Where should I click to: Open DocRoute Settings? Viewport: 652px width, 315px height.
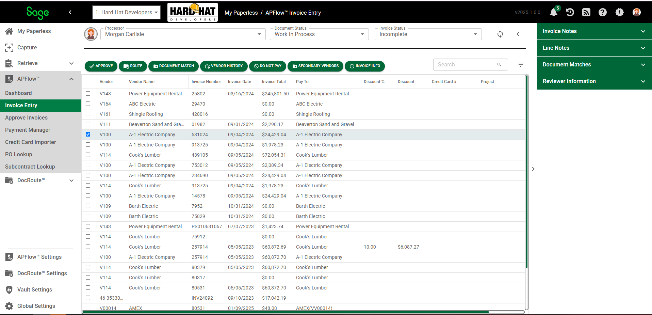coord(42,273)
